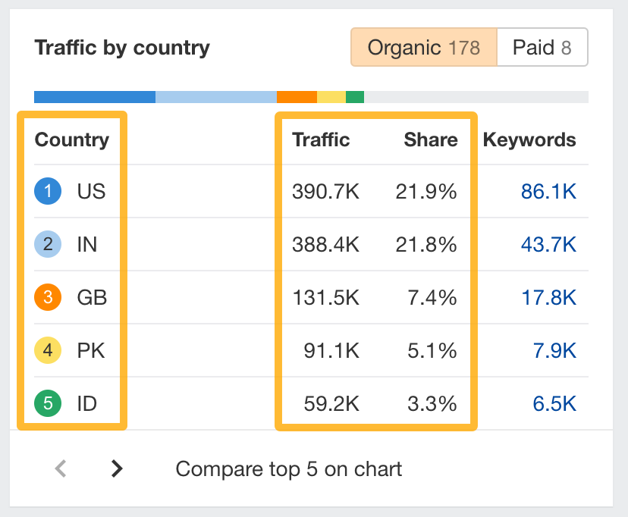Click the orange segment of the share bar
The image size is (628, 517).
[x=297, y=97]
